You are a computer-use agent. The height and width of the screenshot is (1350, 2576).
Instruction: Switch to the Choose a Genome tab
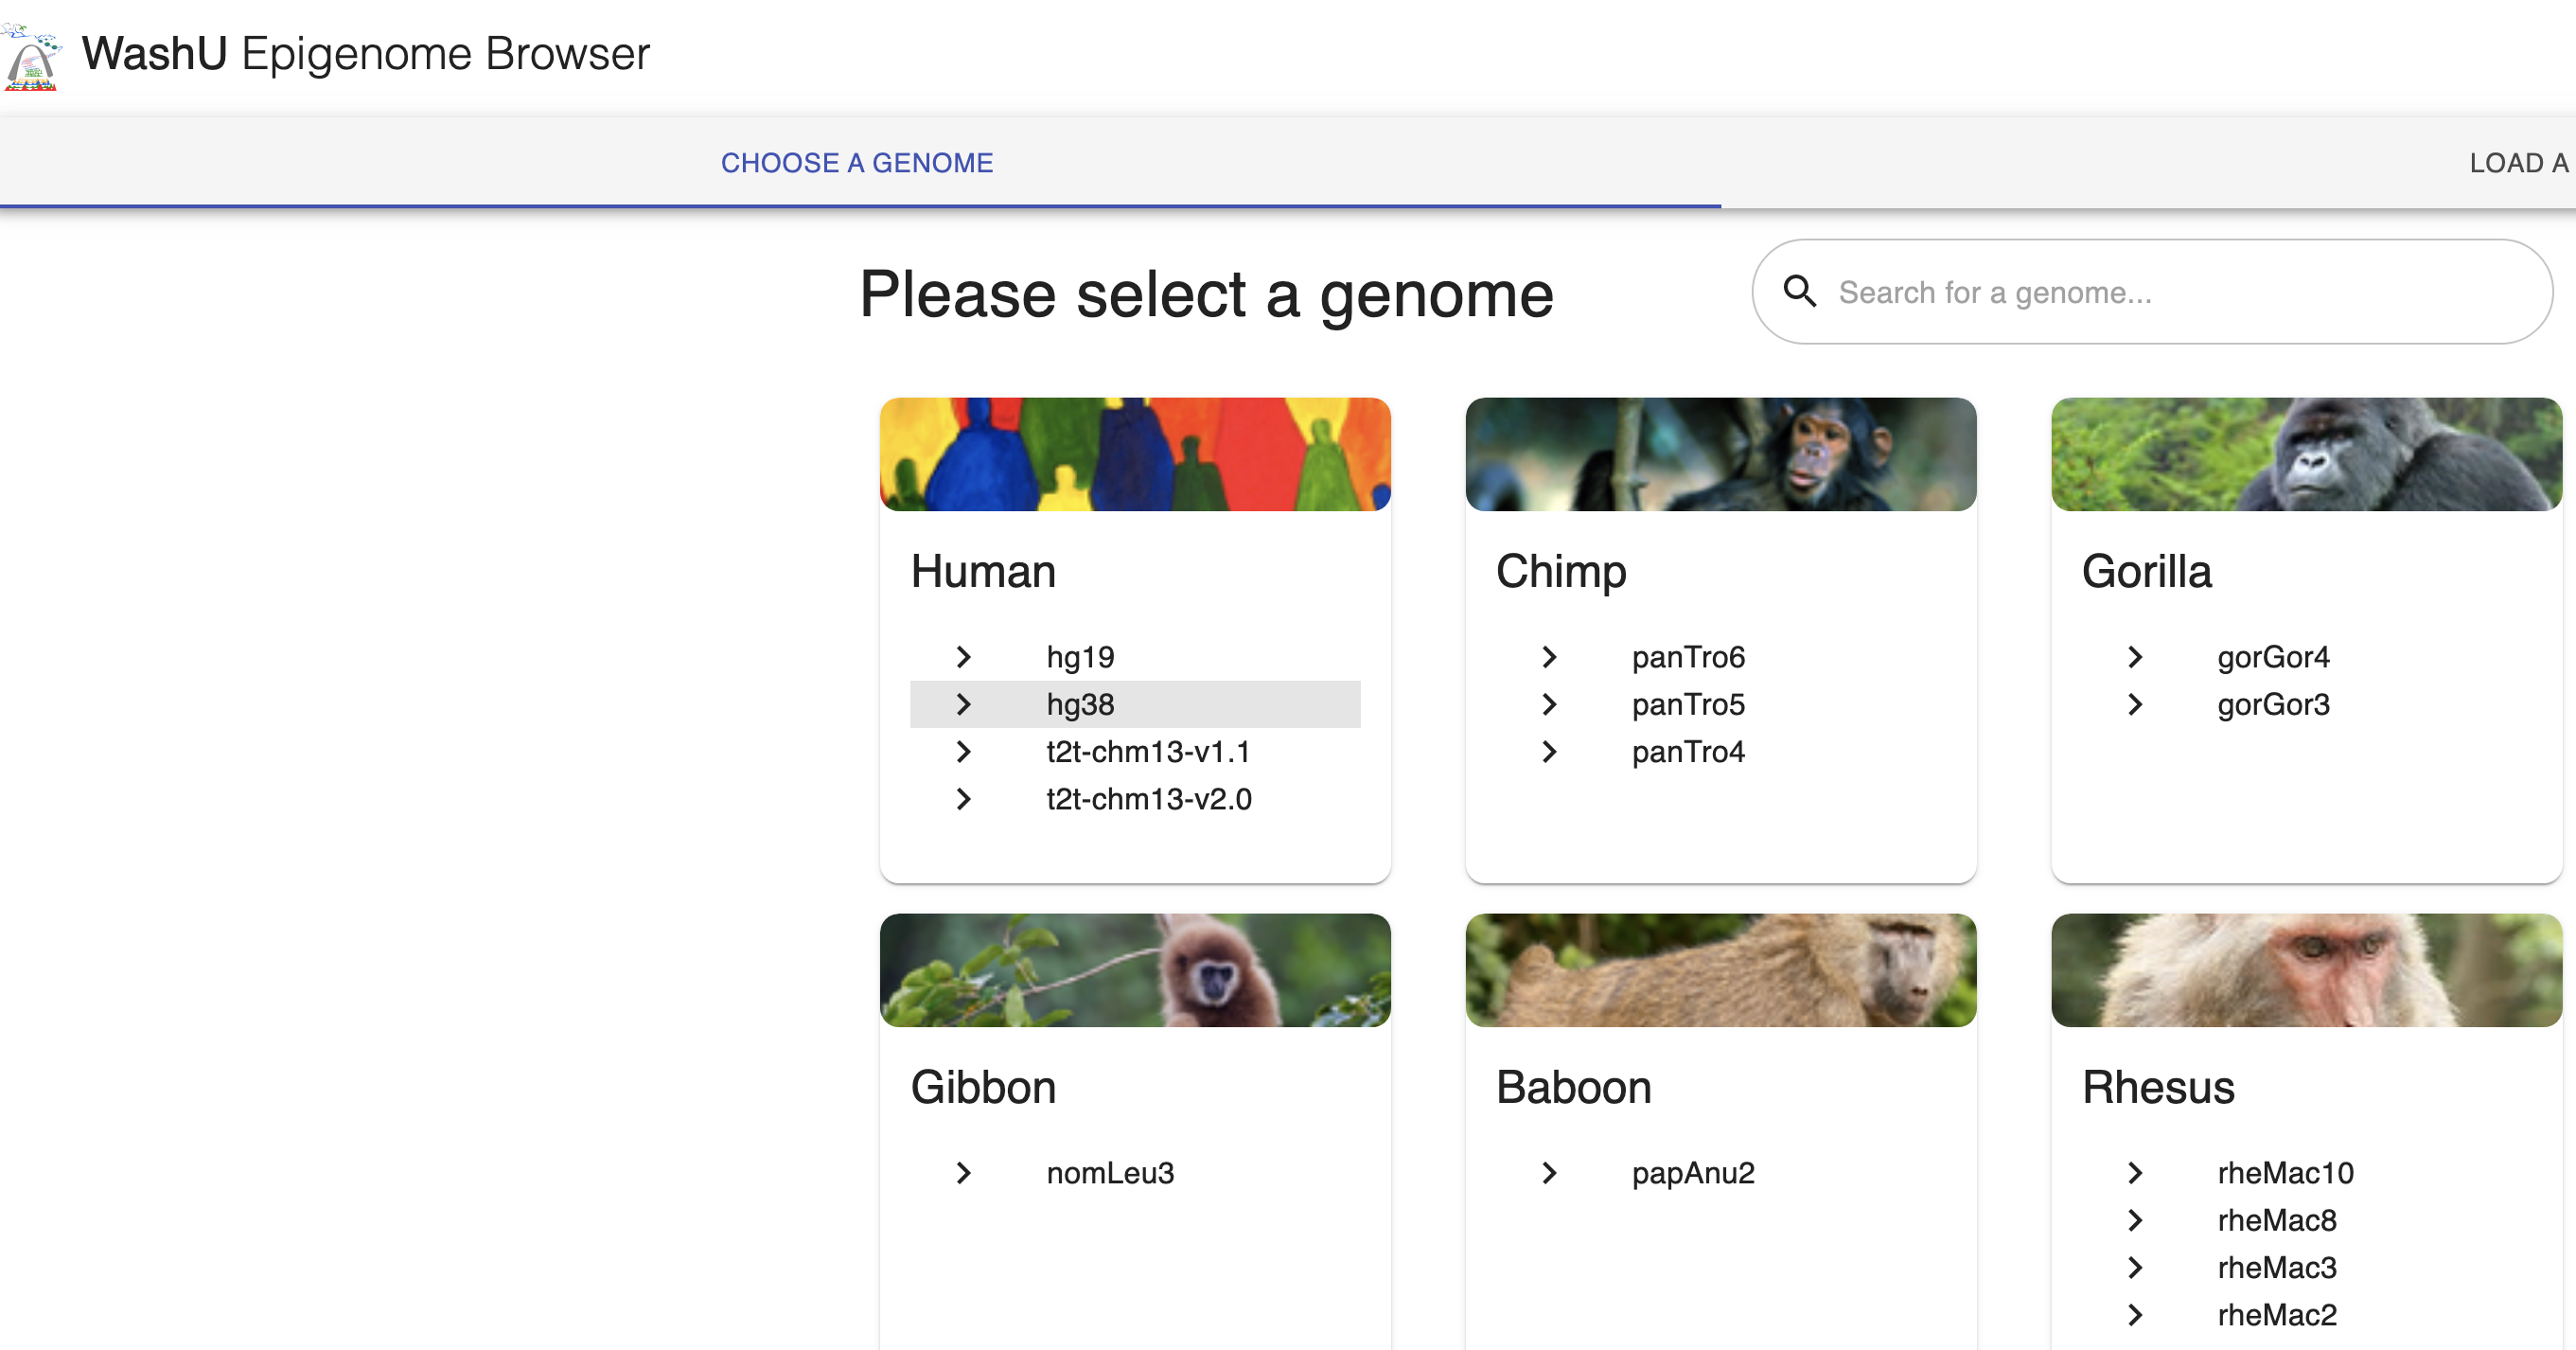(x=857, y=163)
